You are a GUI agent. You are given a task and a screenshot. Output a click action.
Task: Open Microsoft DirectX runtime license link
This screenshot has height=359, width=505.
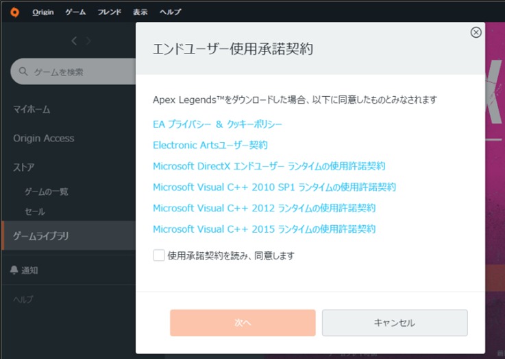pos(269,166)
